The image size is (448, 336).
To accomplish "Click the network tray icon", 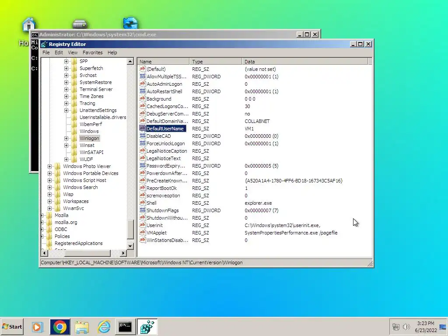I will coord(395,326).
